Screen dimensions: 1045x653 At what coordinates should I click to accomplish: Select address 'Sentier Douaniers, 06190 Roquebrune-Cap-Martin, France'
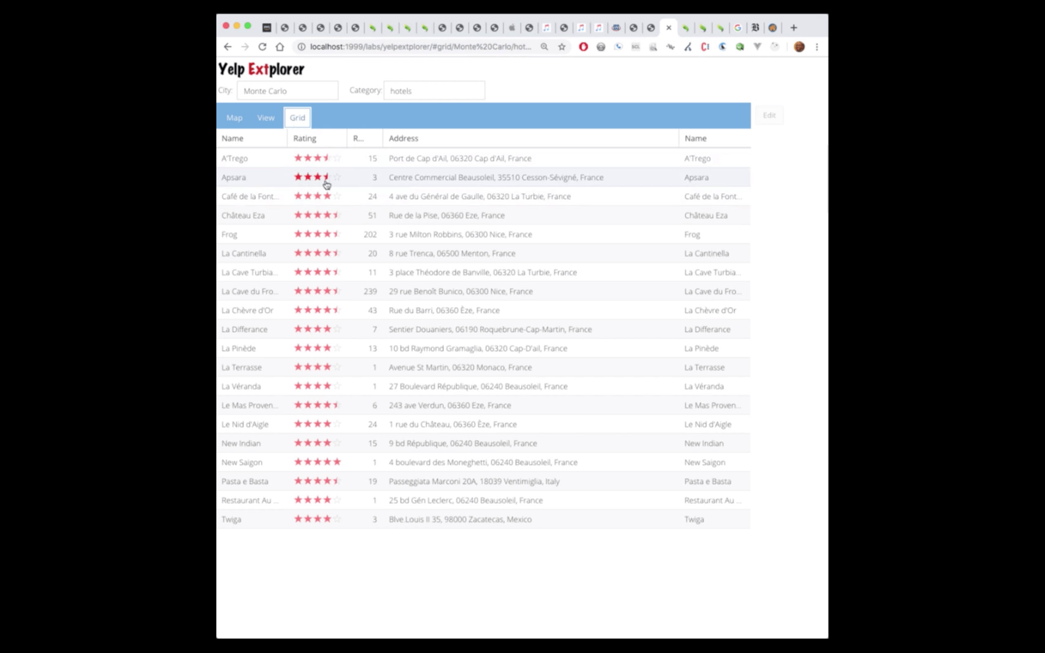tap(490, 329)
